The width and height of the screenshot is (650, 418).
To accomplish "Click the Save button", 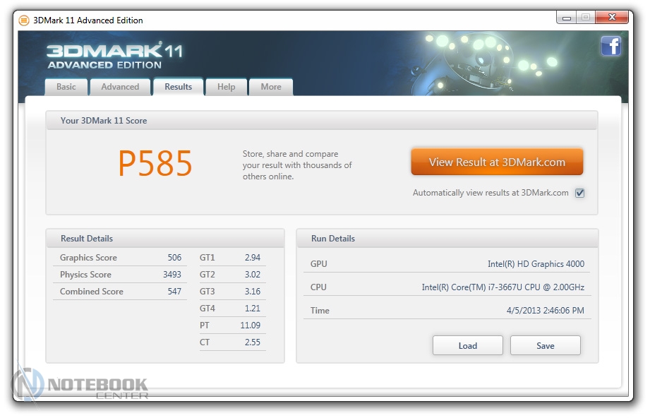I will 545,345.
